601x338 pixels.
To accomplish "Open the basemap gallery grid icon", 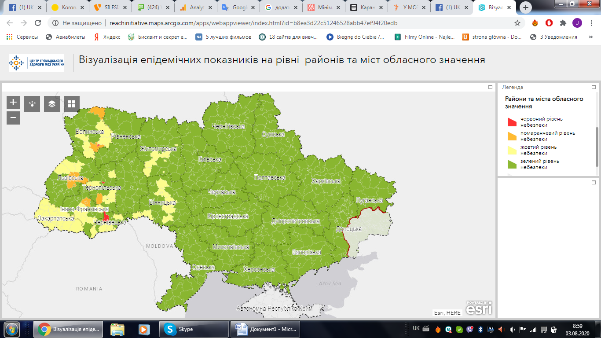I will click(71, 104).
